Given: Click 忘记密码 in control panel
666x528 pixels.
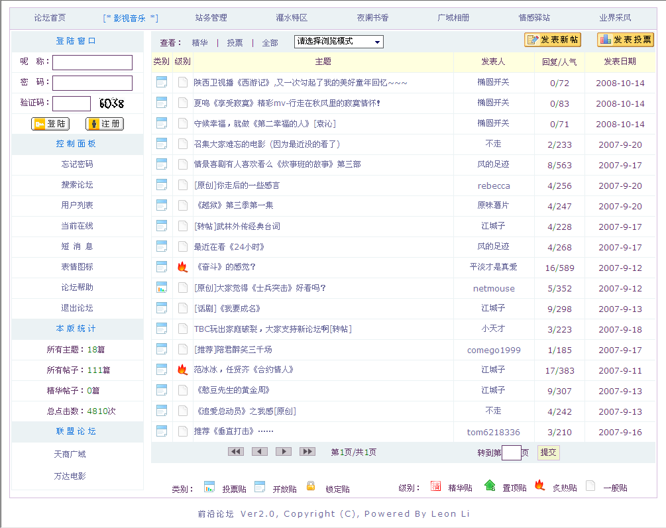Looking at the screenshot, I should [77, 164].
